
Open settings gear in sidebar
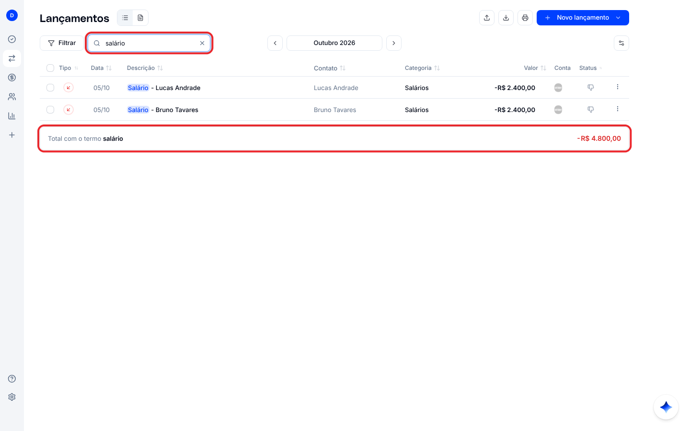pyautogui.click(x=12, y=397)
